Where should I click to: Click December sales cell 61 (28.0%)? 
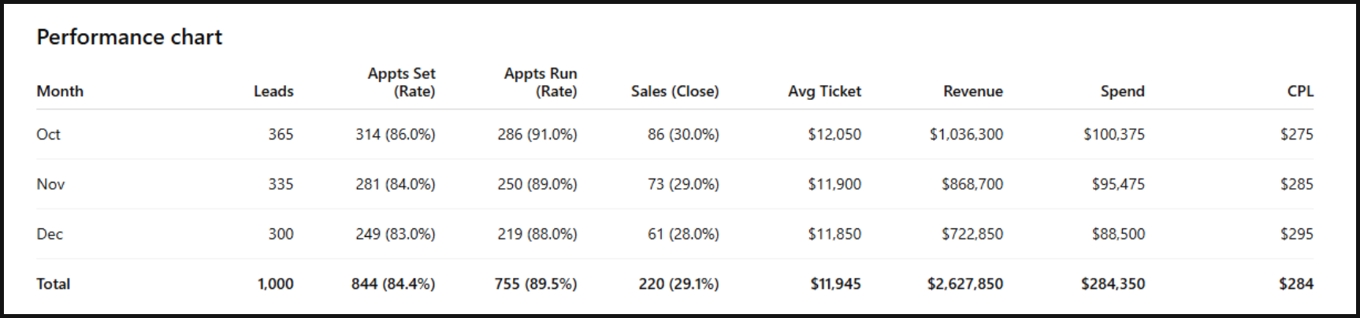coord(683,234)
